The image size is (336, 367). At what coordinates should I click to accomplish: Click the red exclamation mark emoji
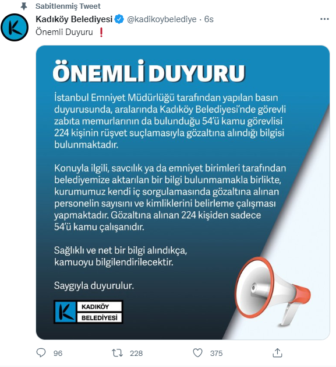[x=101, y=32]
